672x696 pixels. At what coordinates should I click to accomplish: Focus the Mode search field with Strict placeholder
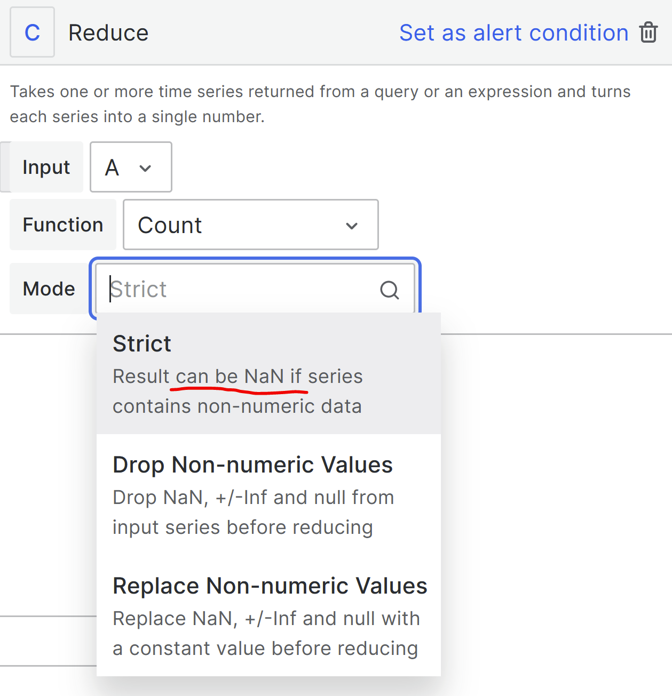click(x=255, y=289)
